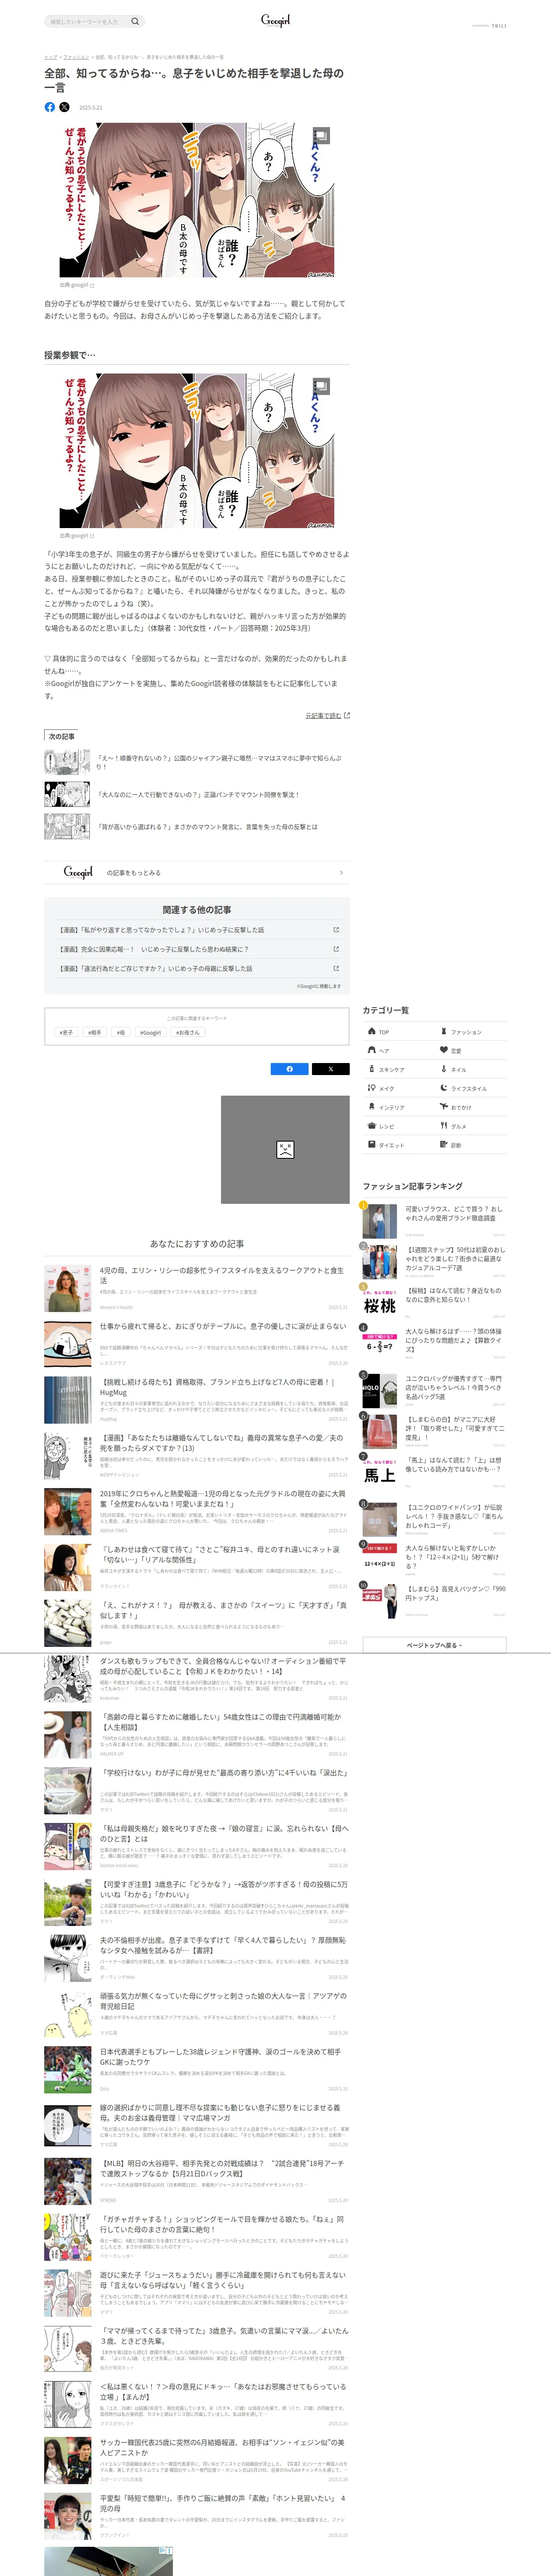Click the blue Facebook share button

(290, 1069)
